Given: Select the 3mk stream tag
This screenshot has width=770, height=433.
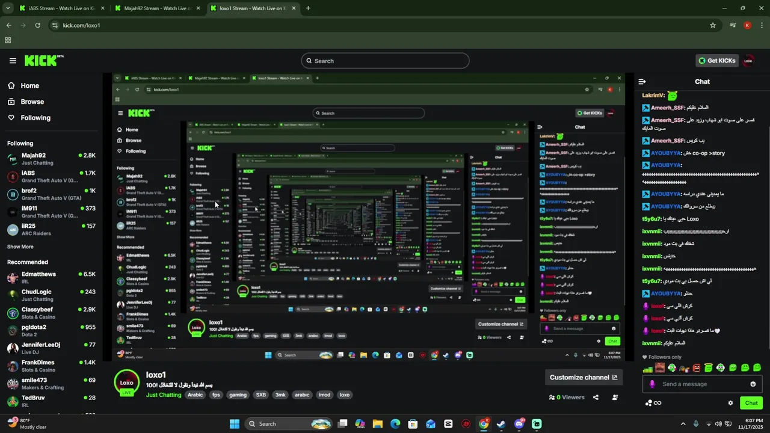Looking at the screenshot, I should pyautogui.click(x=280, y=395).
